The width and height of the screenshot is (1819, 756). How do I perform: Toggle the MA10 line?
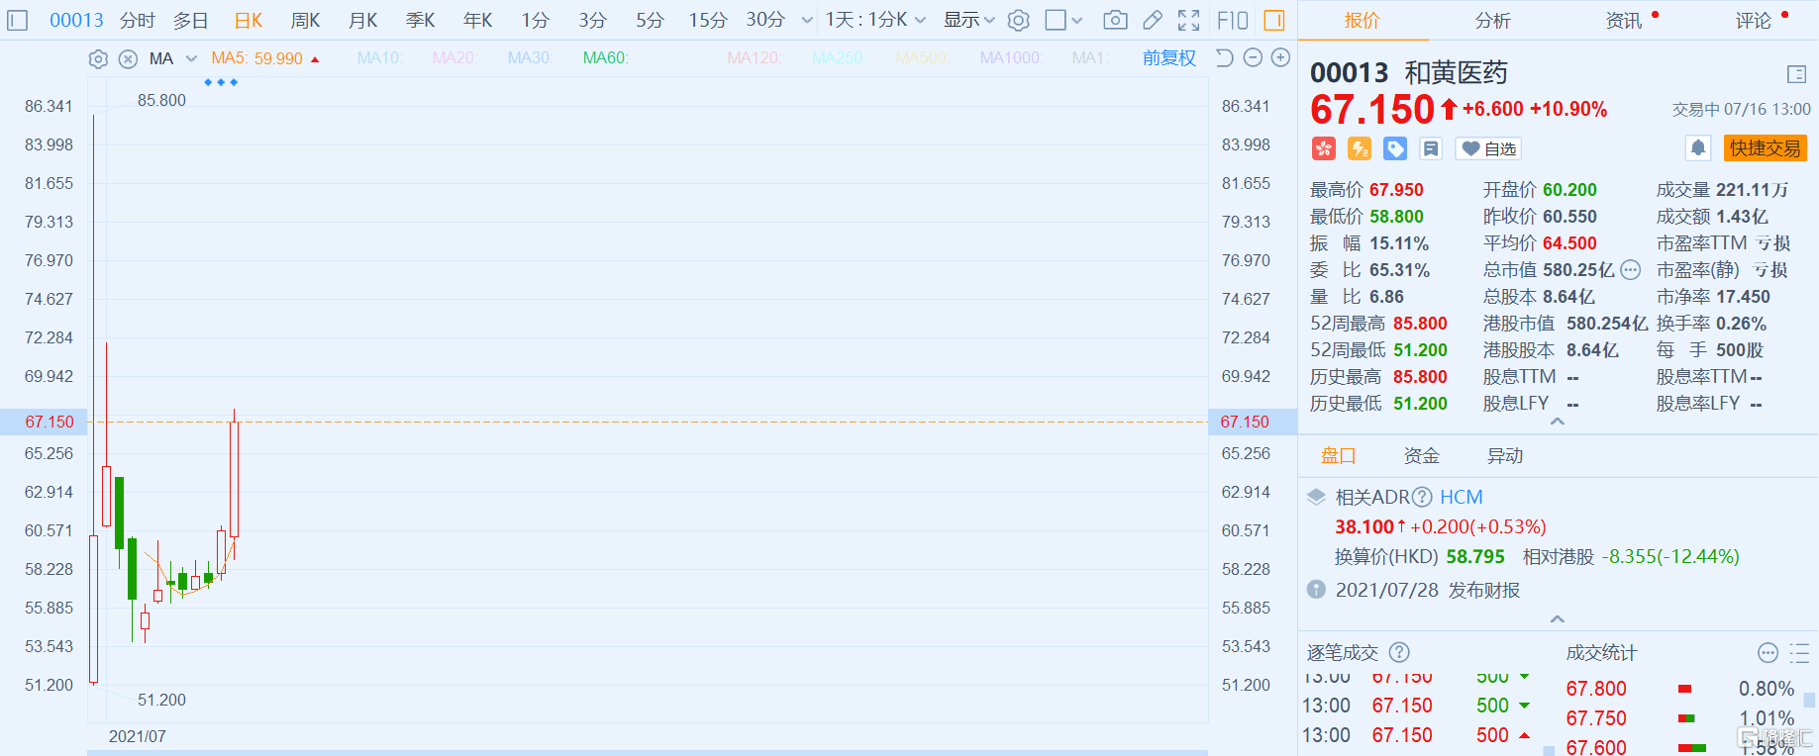(379, 58)
